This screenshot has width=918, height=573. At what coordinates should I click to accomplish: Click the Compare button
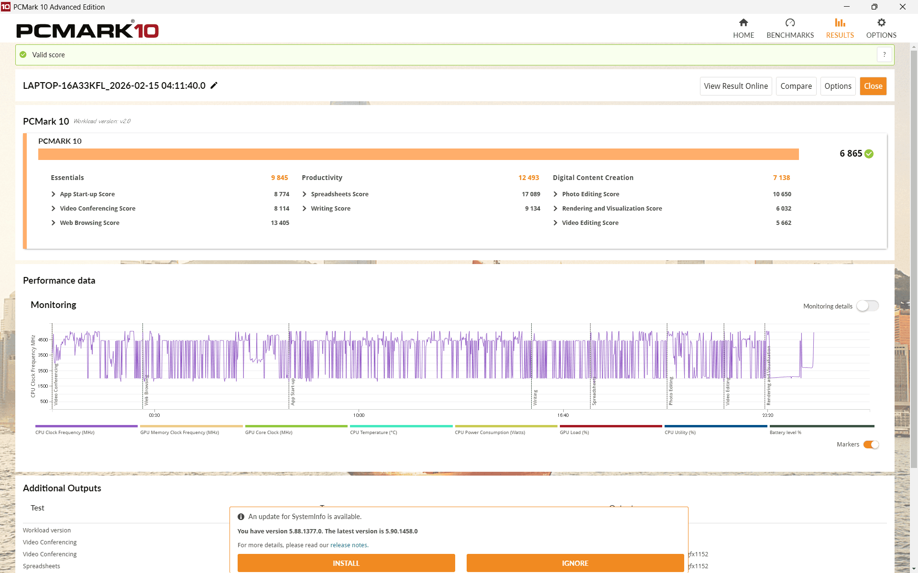click(796, 86)
